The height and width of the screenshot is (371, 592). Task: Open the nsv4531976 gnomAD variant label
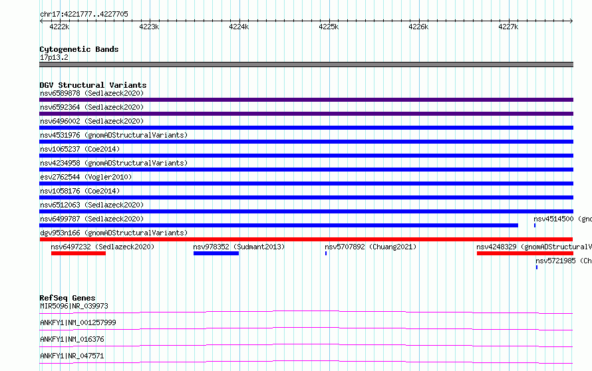(x=114, y=135)
